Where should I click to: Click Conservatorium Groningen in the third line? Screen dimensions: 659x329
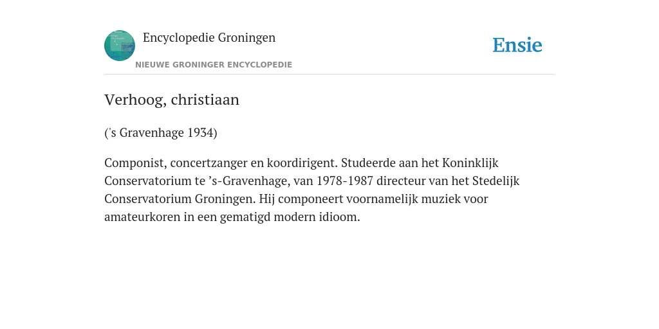click(180, 199)
